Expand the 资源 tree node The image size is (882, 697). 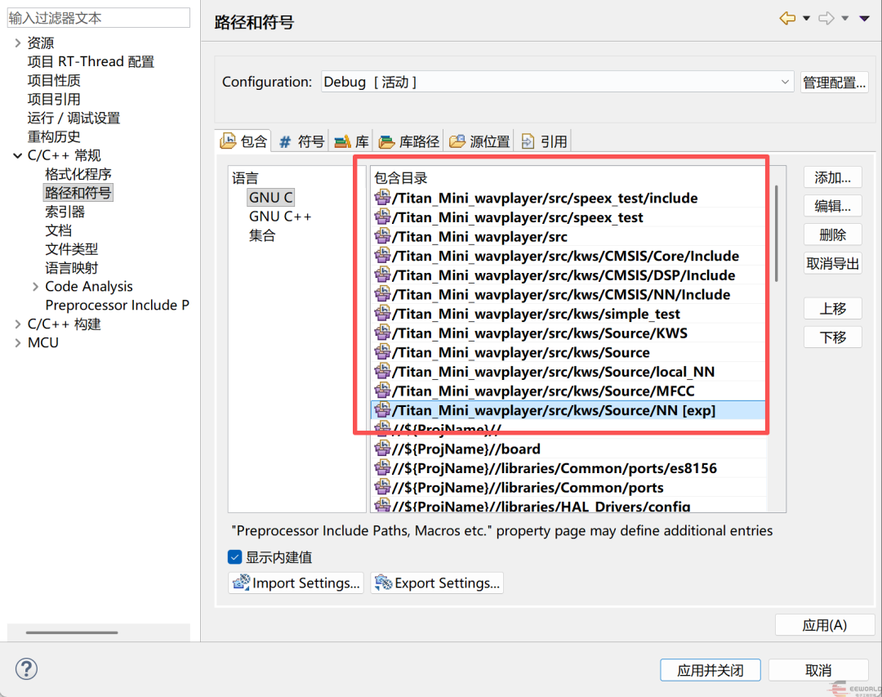17,42
